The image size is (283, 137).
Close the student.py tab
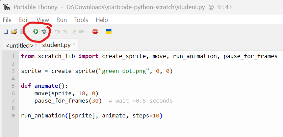(74, 44)
